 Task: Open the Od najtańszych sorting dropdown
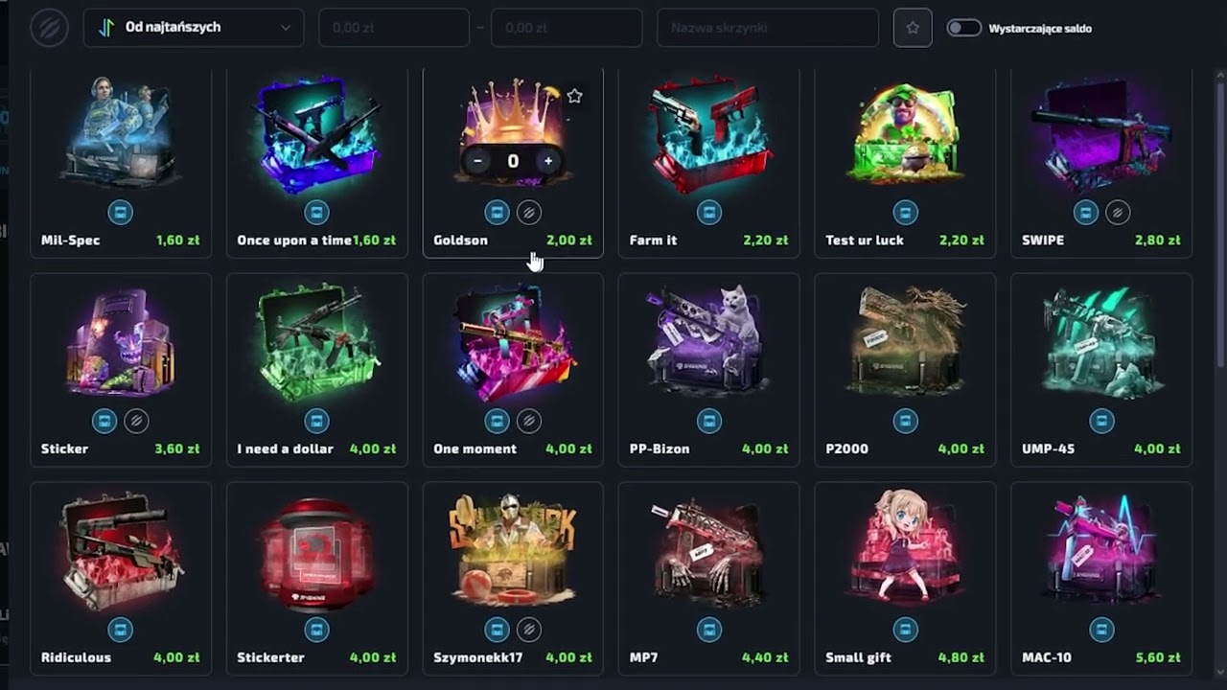194,28
